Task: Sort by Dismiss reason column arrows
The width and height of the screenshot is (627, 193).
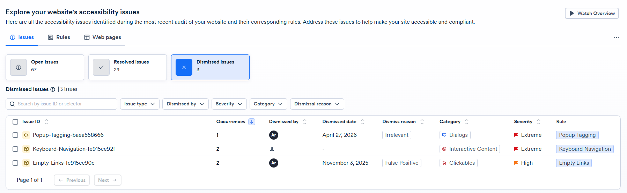Action: tap(422, 122)
